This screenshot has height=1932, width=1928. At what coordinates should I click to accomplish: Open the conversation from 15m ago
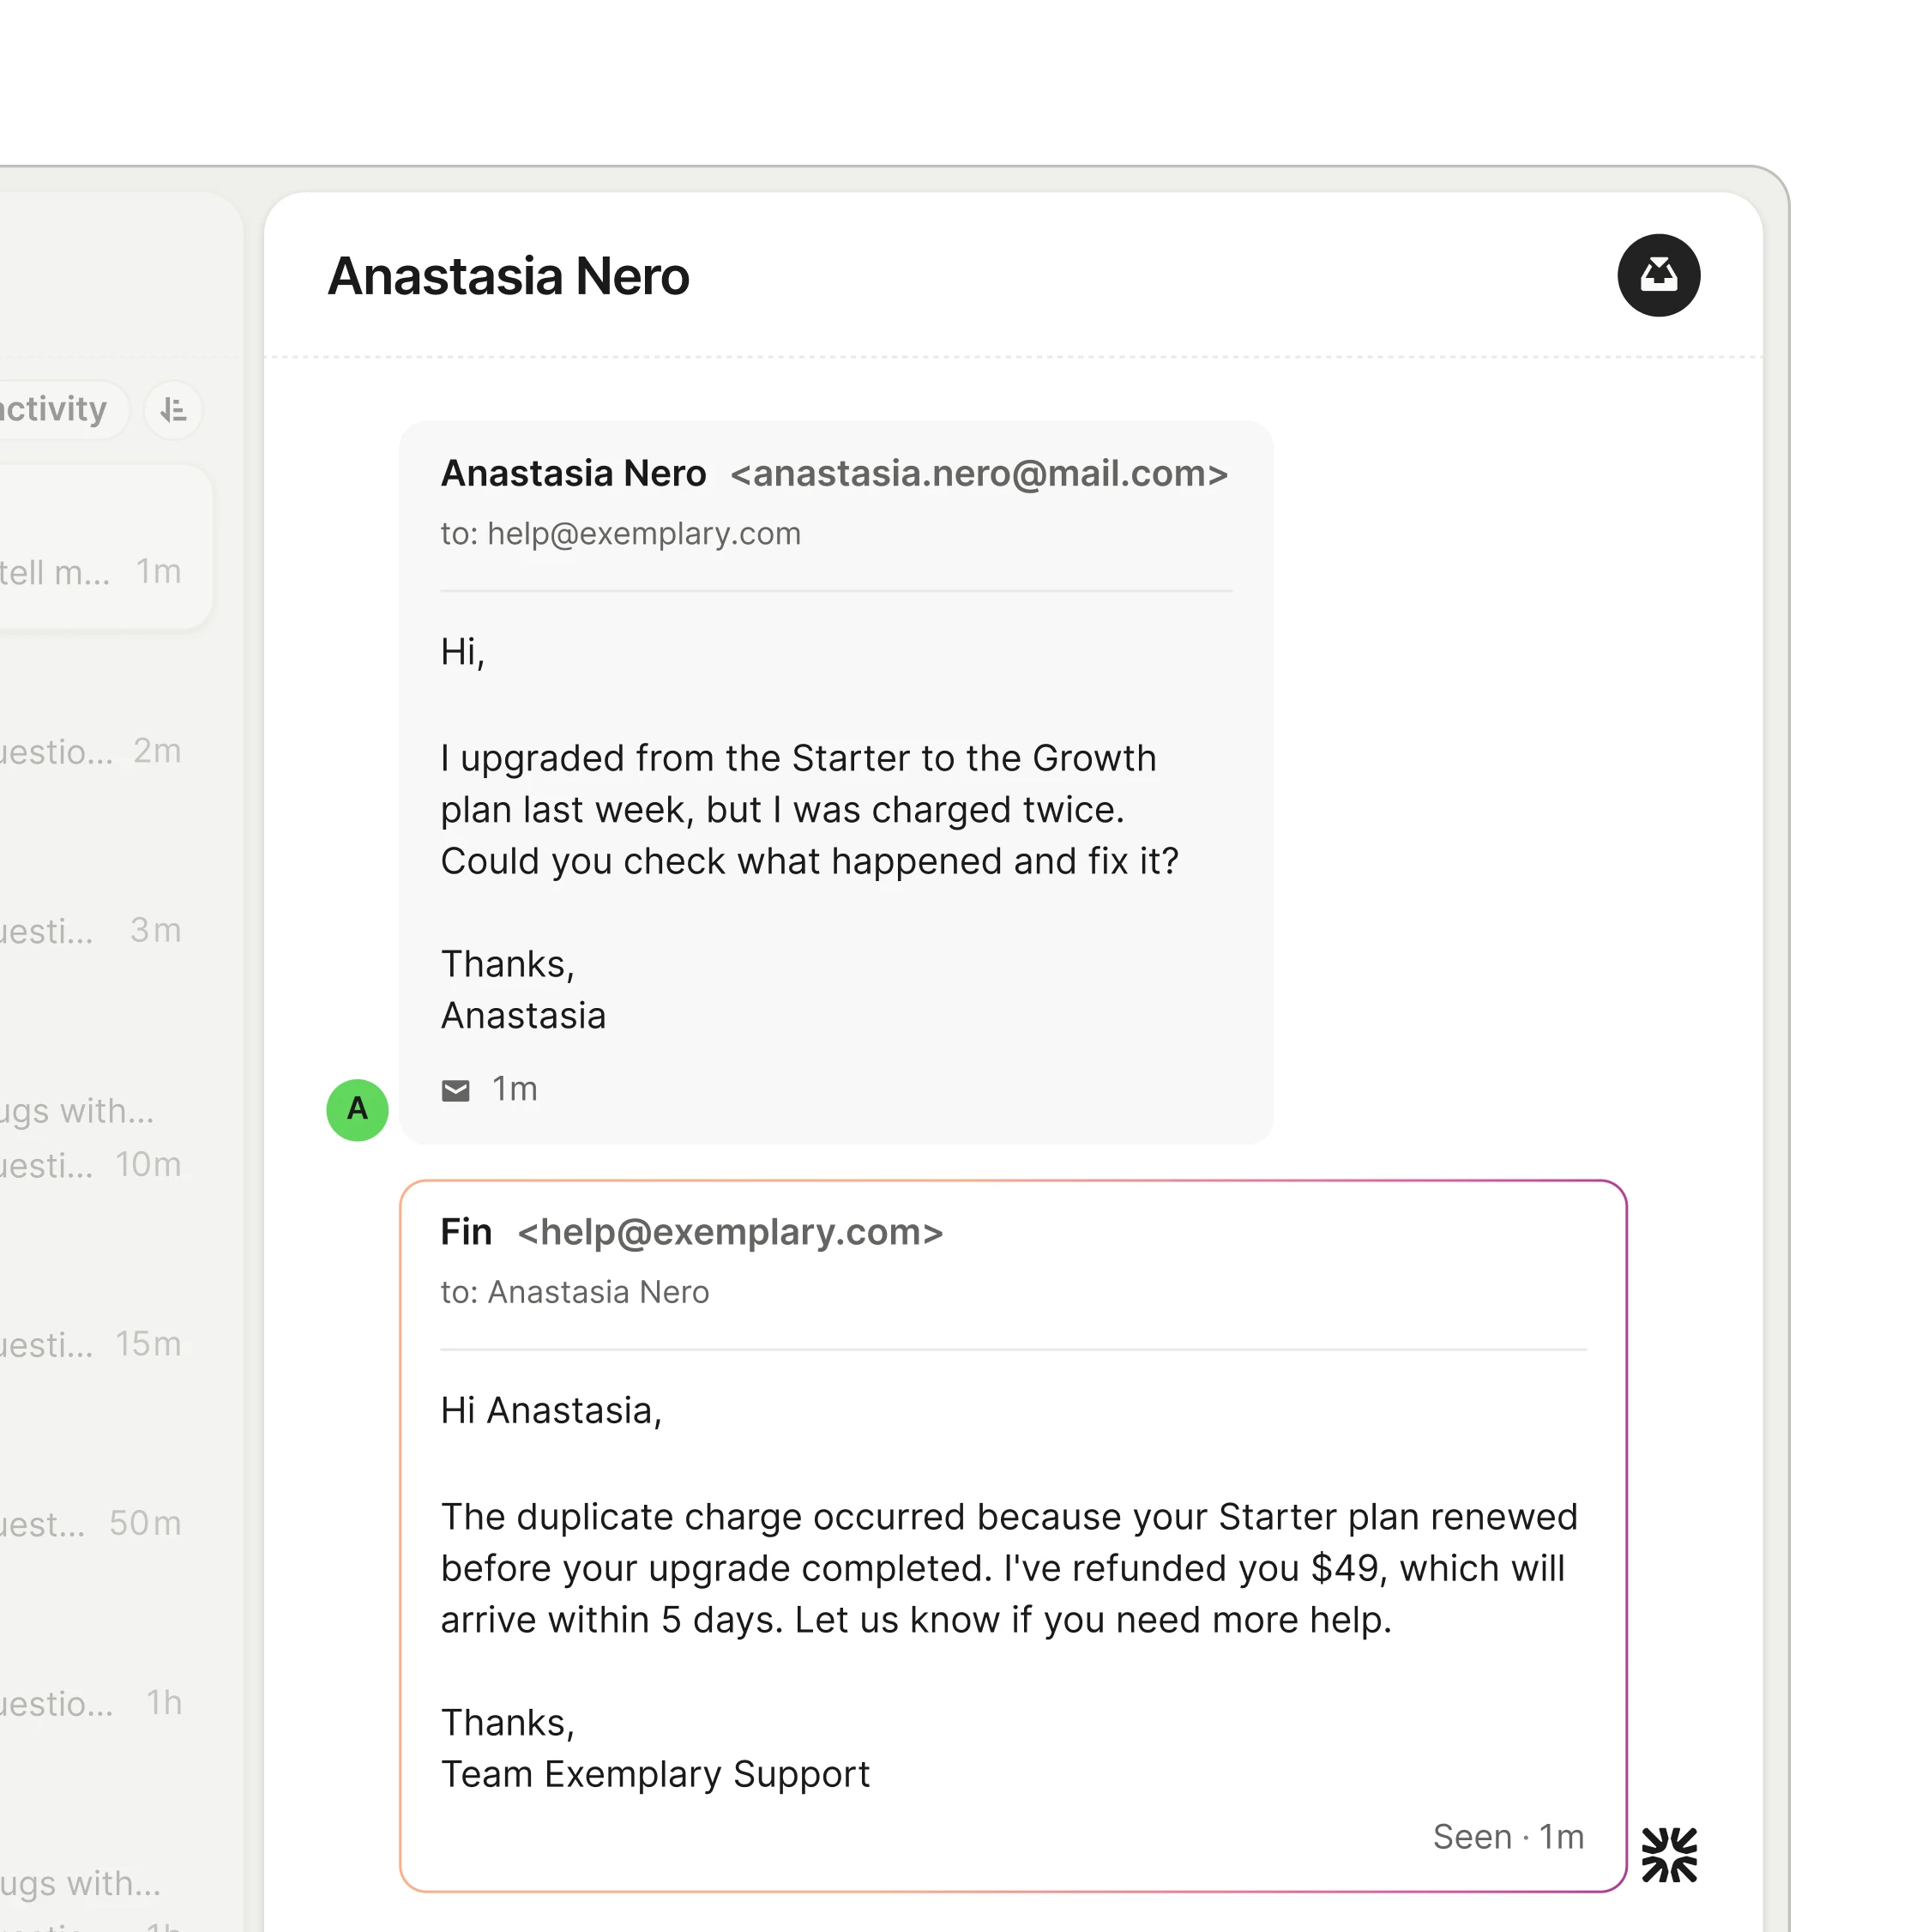[90, 1343]
